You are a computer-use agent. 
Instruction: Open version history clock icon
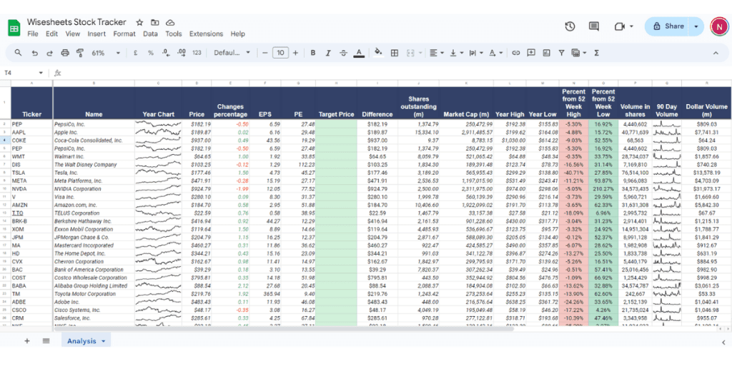point(570,26)
